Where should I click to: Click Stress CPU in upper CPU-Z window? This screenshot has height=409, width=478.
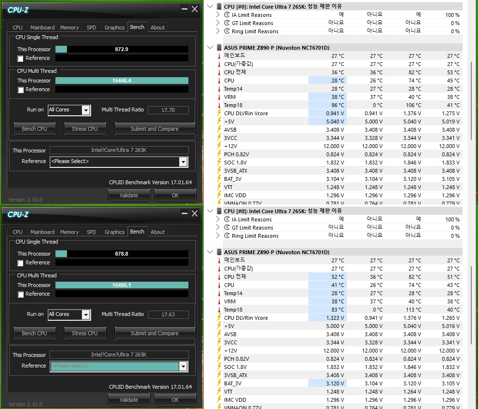point(85,129)
